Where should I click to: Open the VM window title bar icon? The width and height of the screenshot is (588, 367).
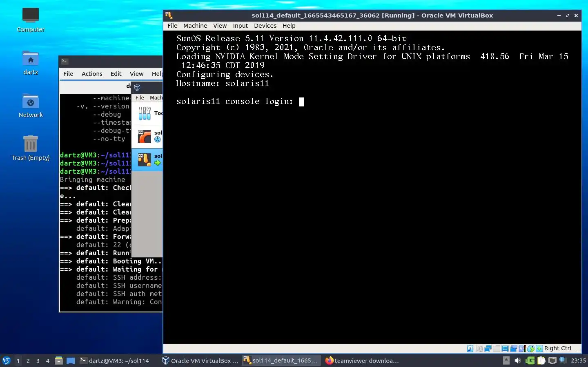point(169,15)
